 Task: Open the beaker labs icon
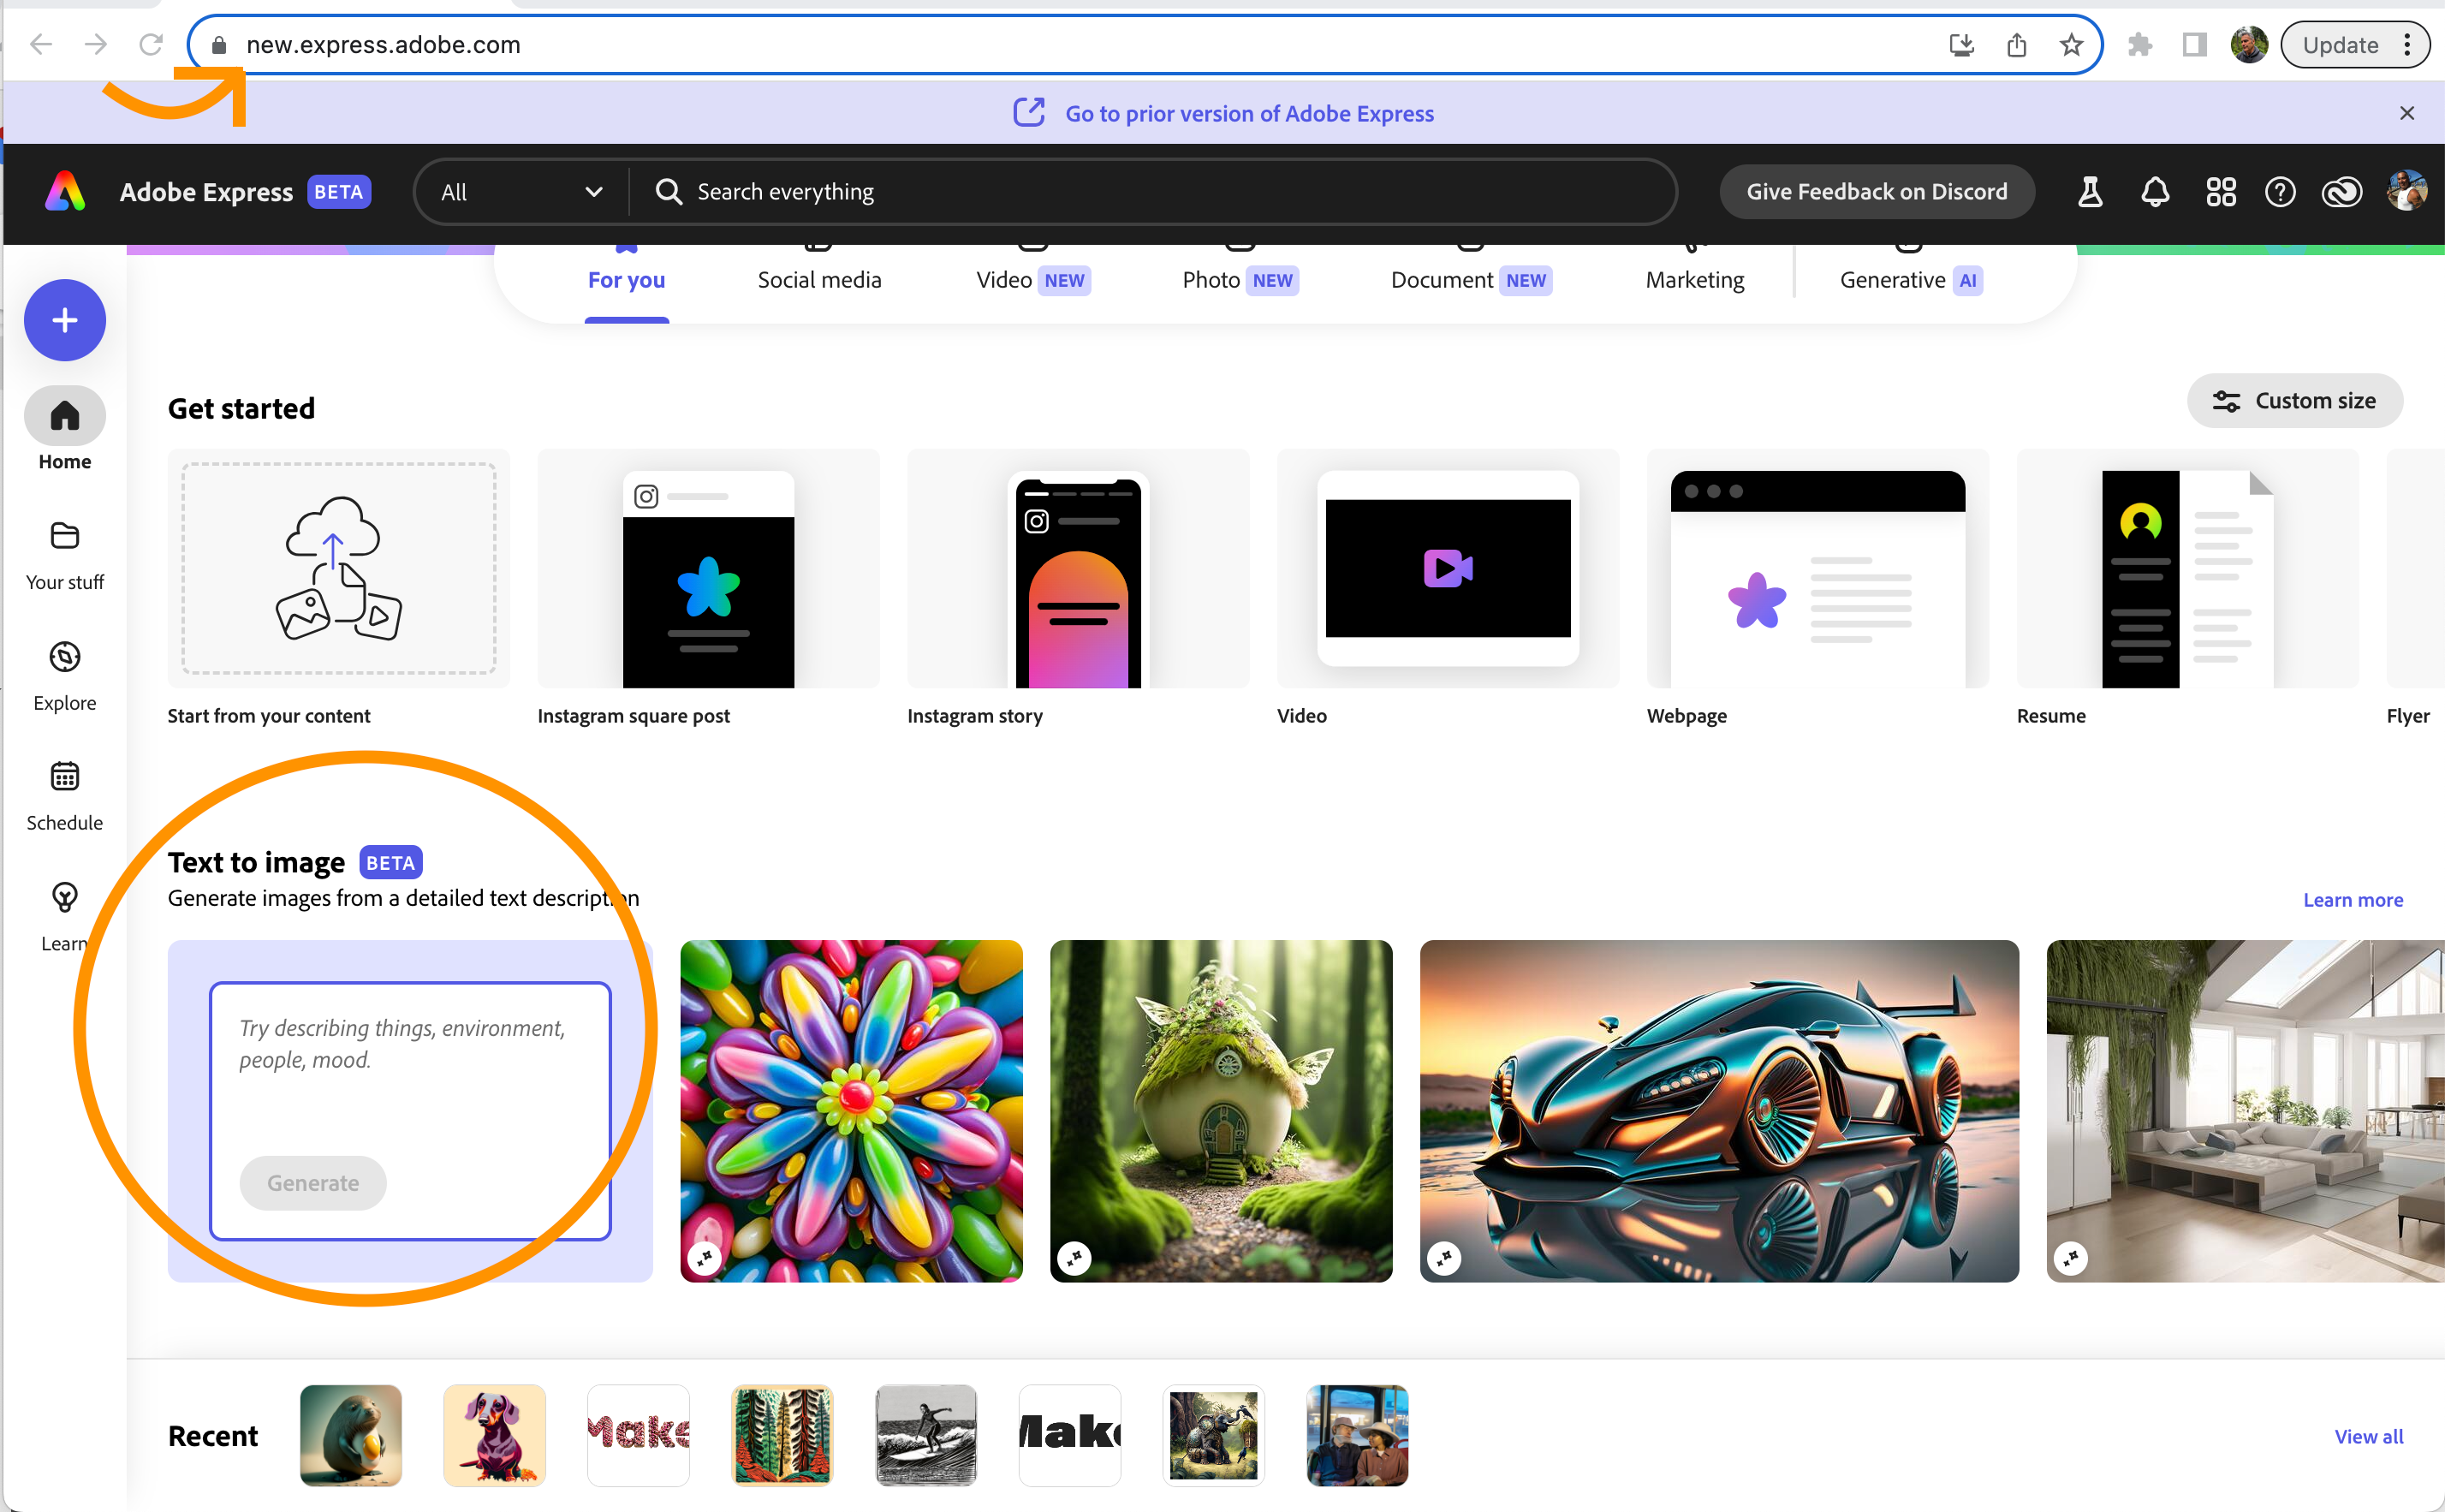[2089, 192]
